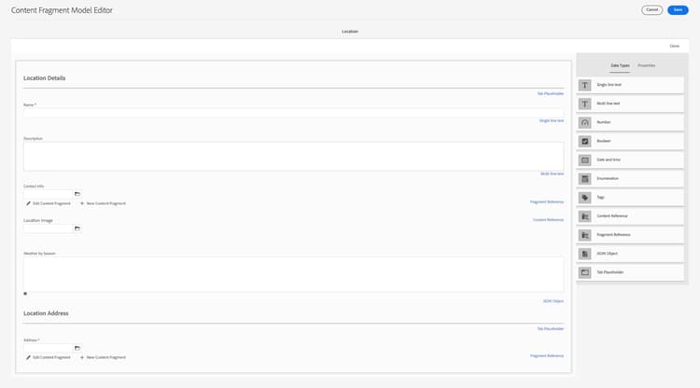Click the Fragment Reference entry in the Data Types list

click(630, 235)
